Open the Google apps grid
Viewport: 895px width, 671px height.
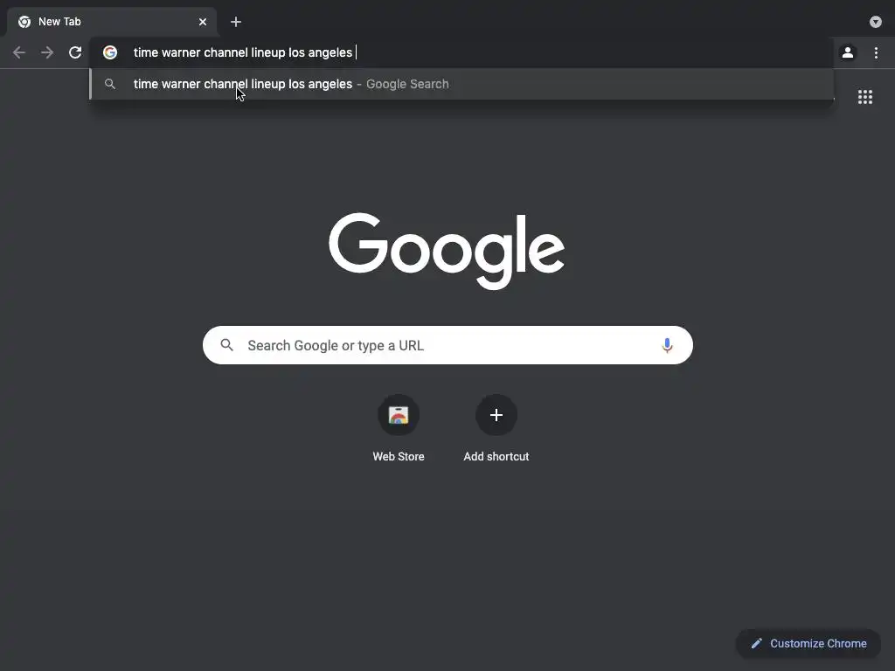[x=865, y=97]
